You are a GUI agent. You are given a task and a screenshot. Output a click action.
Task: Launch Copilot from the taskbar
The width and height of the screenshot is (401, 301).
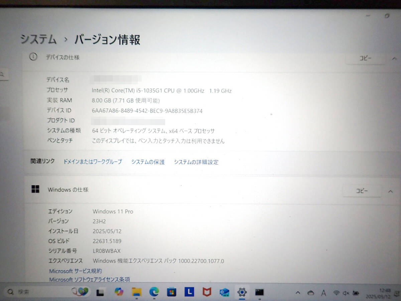[119, 292]
